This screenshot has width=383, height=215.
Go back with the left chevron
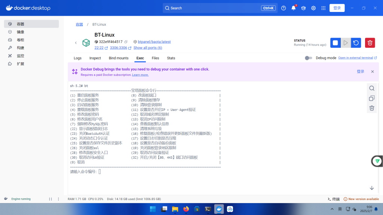pos(76,43)
